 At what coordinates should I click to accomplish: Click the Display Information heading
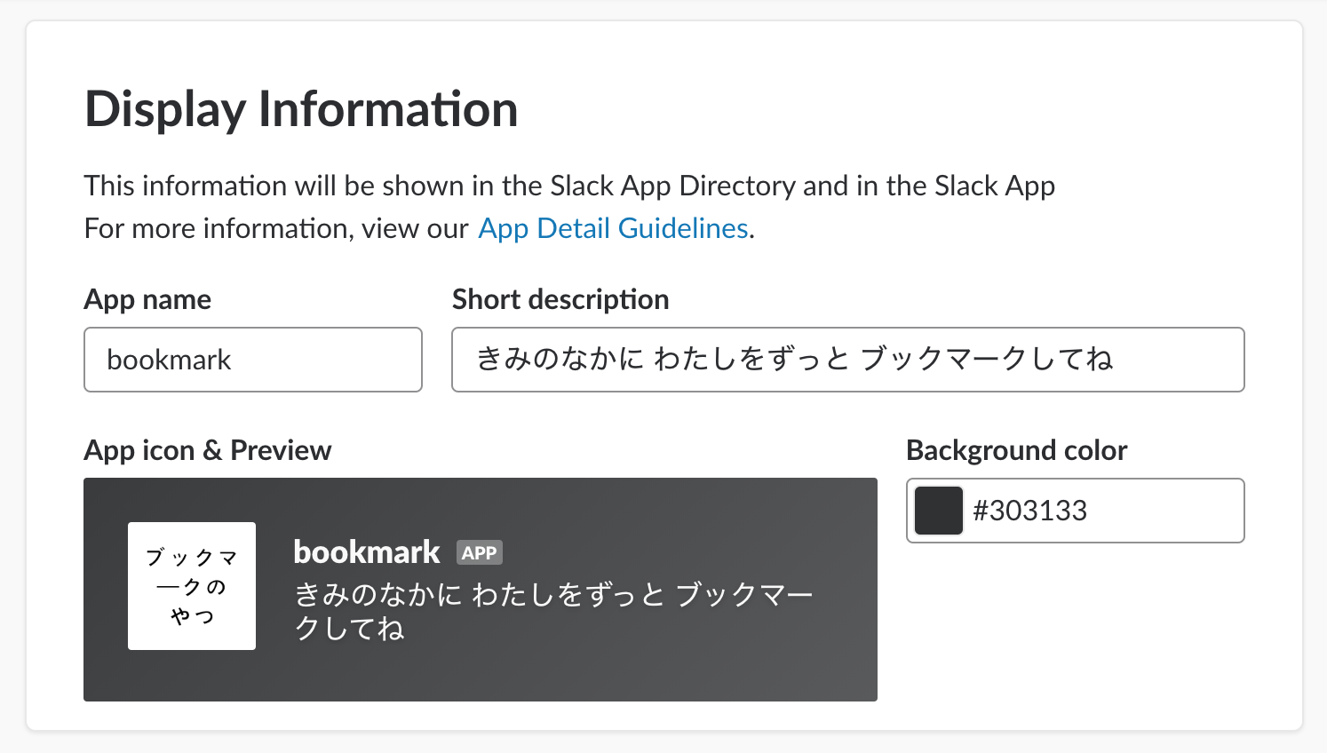click(x=301, y=109)
